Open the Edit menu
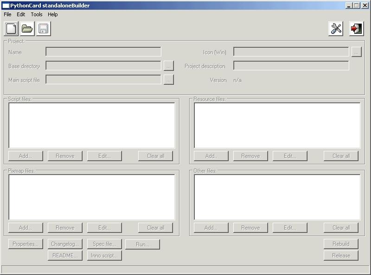The width and height of the screenshot is (371, 275). (21, 14)
